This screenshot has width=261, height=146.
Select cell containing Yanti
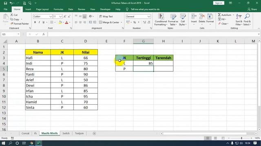[x=38, y=74]
